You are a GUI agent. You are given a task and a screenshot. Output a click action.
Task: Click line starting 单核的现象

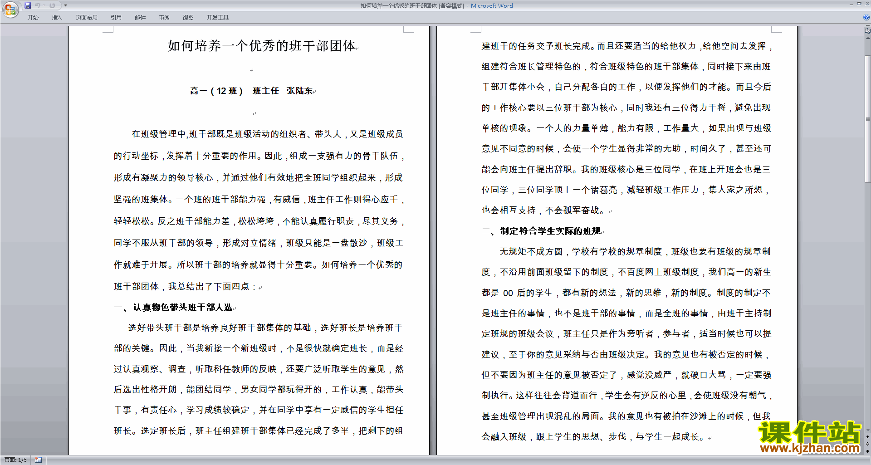pyautogui.click(x=626, y=128)
